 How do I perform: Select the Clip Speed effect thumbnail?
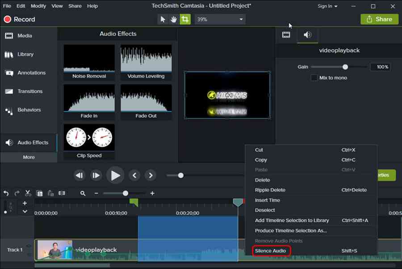coord(89,142)
